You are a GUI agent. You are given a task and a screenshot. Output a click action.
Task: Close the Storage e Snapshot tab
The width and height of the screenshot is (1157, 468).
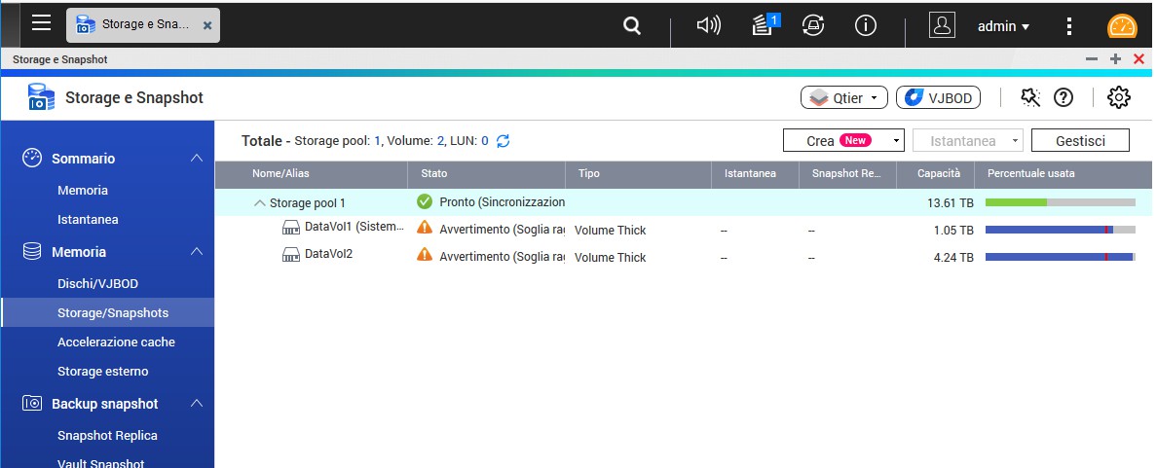[207, 26]
